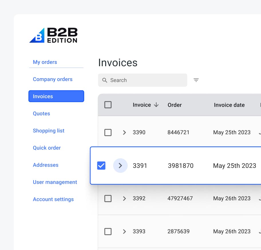
Task: Click the invoice Search field
Action: pyautogui.click(x=146, y=80)
